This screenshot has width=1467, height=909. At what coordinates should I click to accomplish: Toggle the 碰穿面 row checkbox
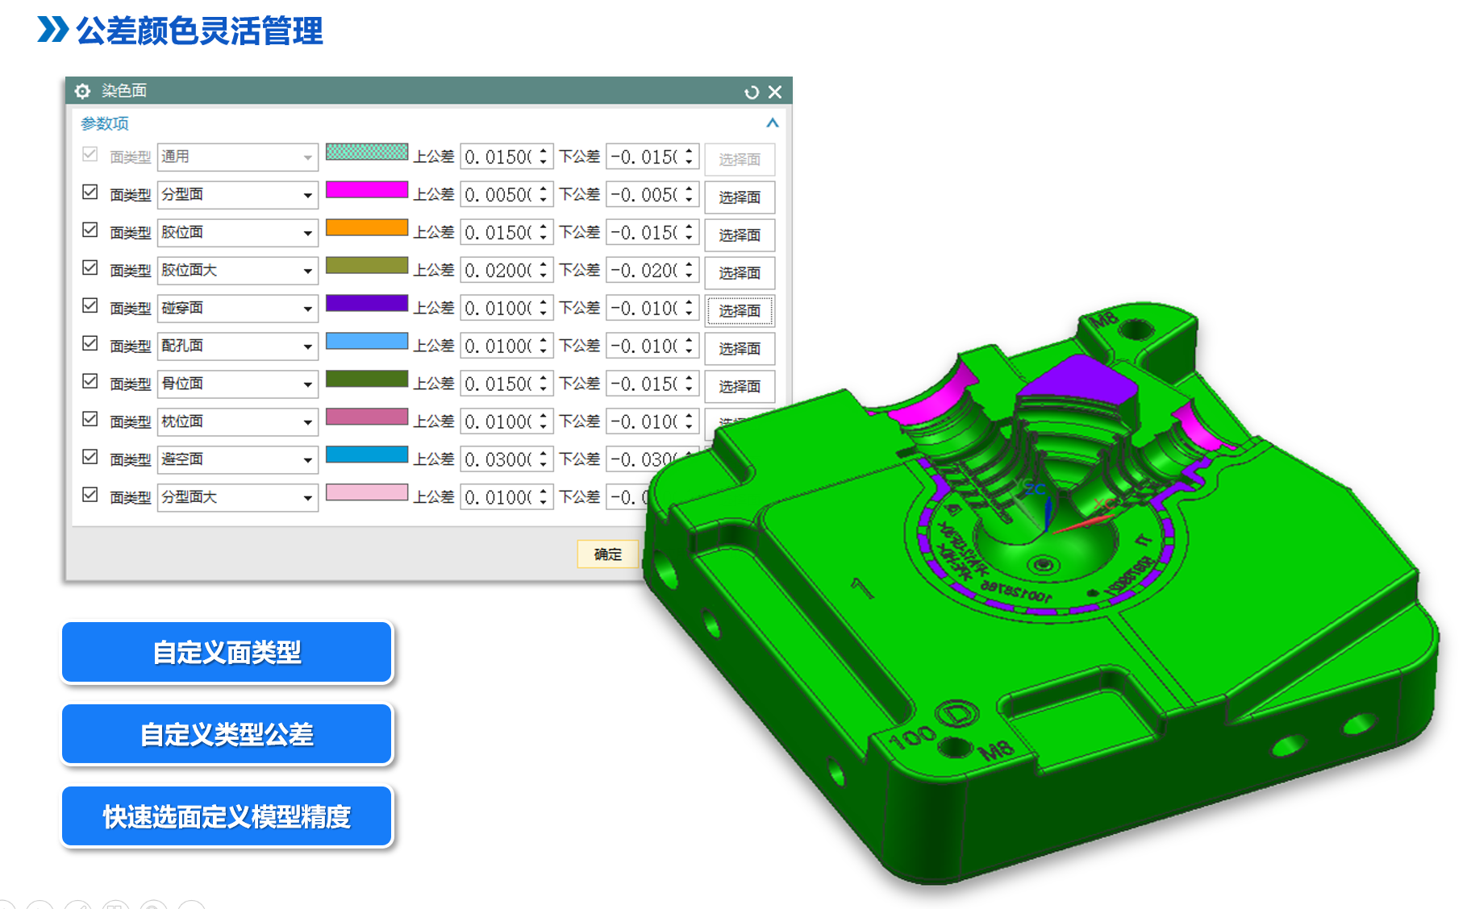coord(90,306)
